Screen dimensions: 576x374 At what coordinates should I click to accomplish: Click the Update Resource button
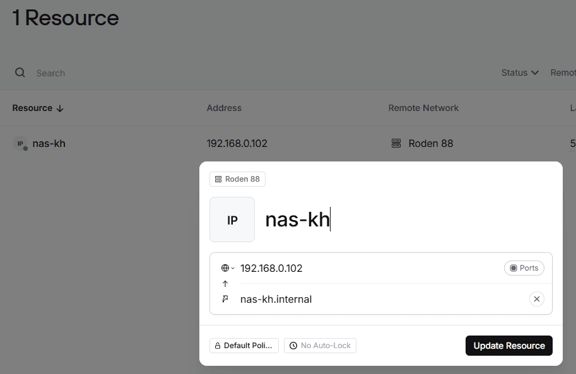(508, 346)
